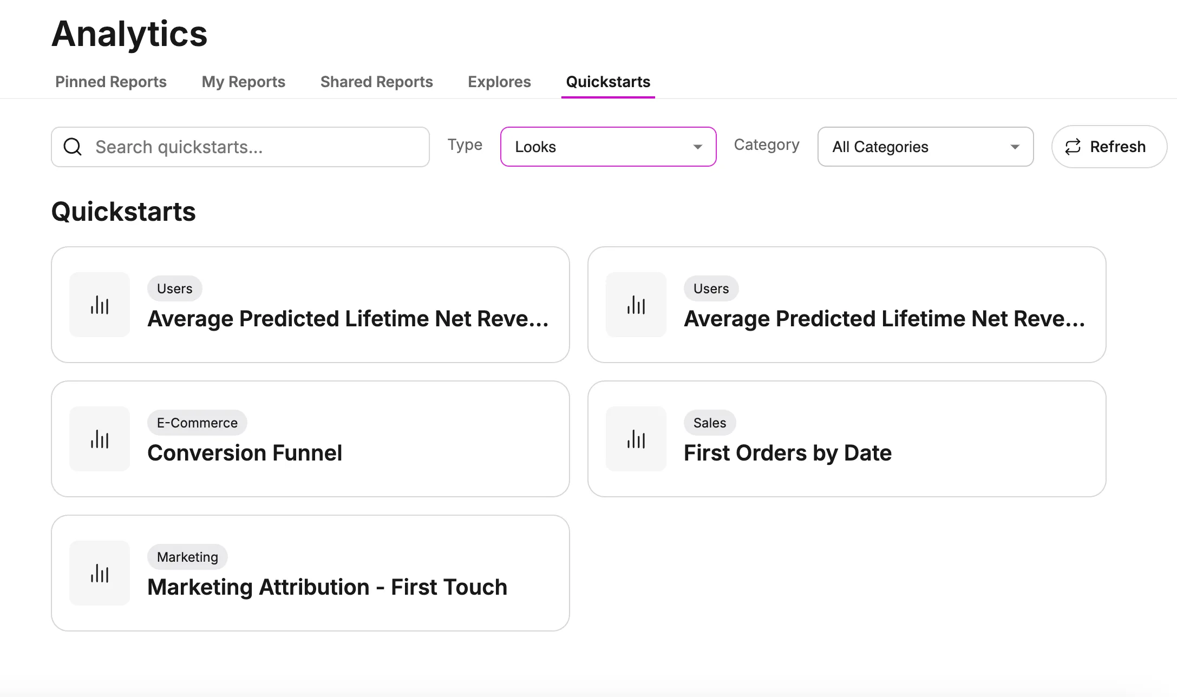Go to the Explores tab
This screenshot has width=1177, height=697.
[x=499, y=82]
